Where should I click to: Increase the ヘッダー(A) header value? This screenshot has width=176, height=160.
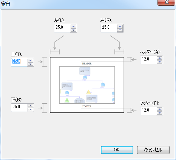pyautogui.click(x=159, y=58)
